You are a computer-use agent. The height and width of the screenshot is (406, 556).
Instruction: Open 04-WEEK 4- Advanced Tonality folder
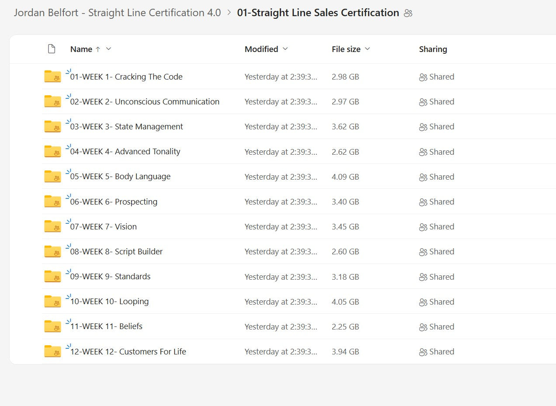click(125, 152)
